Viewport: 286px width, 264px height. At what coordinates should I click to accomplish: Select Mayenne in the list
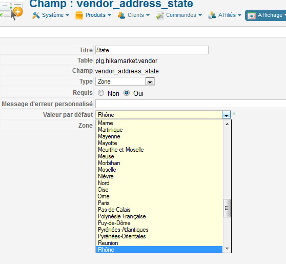159,136
